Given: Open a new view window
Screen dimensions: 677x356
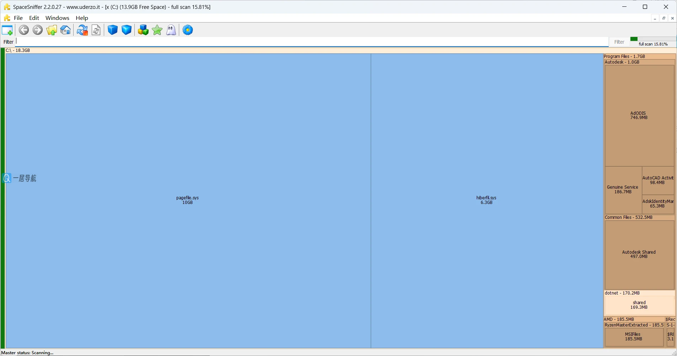Looking at the screenshot, I should pyautogui.click(x=7, y=30).
